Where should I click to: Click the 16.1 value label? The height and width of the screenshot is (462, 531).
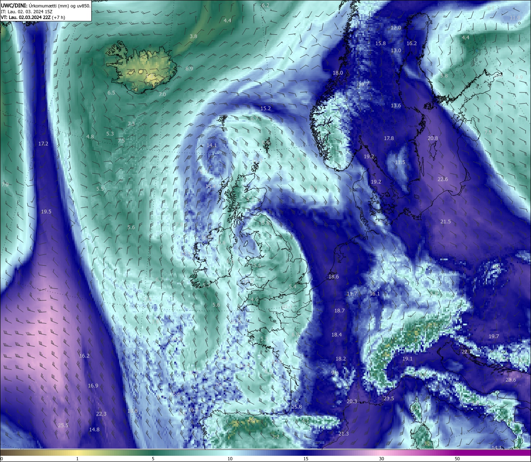point(375,294)
